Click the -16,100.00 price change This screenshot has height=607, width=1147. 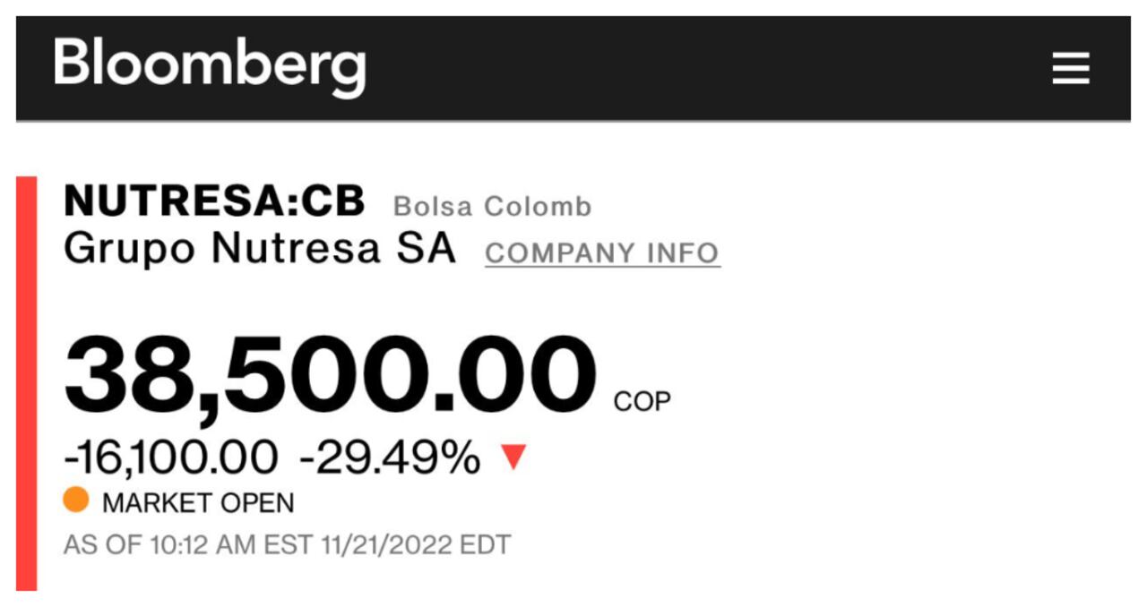170,458
